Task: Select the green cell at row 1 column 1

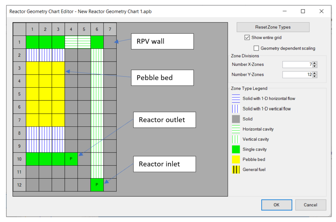Action: [32, 42]
